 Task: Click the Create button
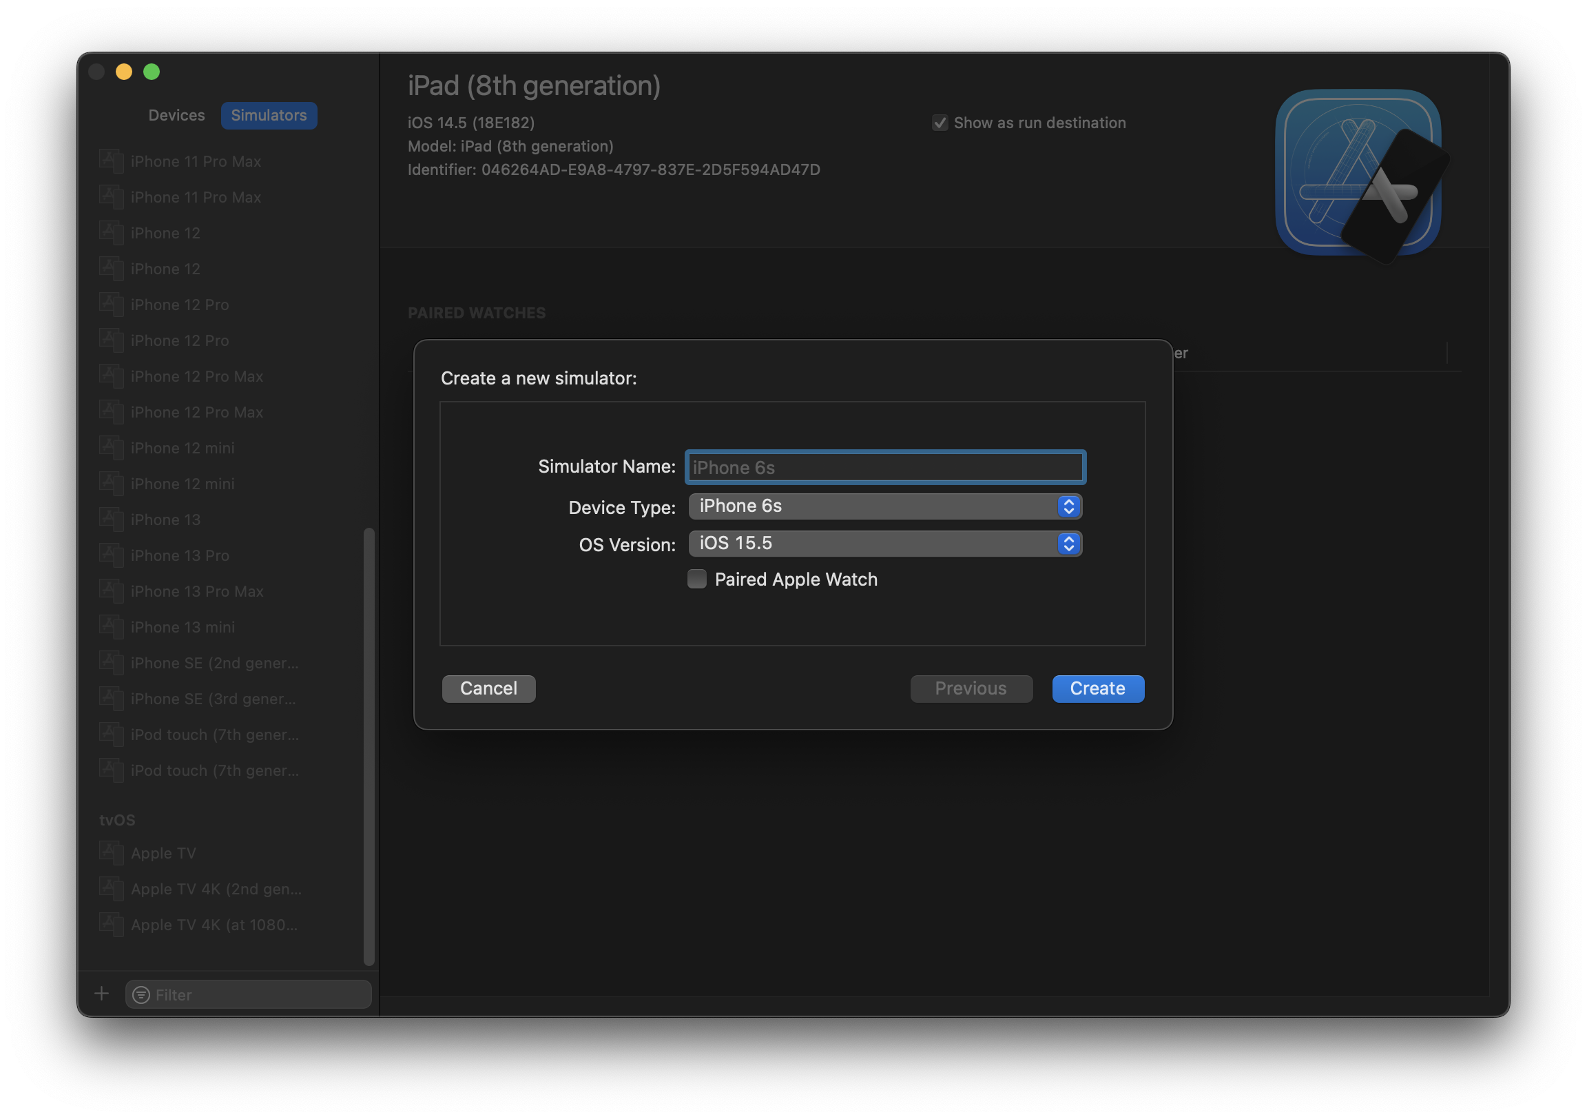(1098, 689)
